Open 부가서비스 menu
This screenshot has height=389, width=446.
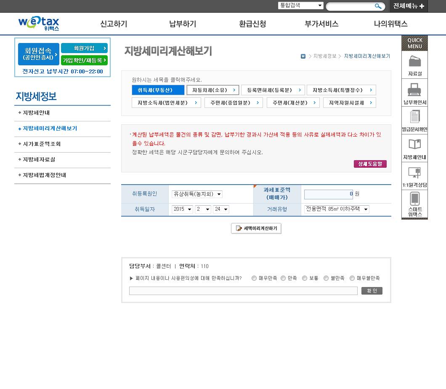point(321,24)
